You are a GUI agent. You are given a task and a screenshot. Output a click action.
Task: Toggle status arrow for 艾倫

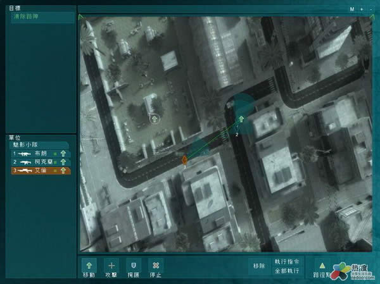tap(63, 170)
